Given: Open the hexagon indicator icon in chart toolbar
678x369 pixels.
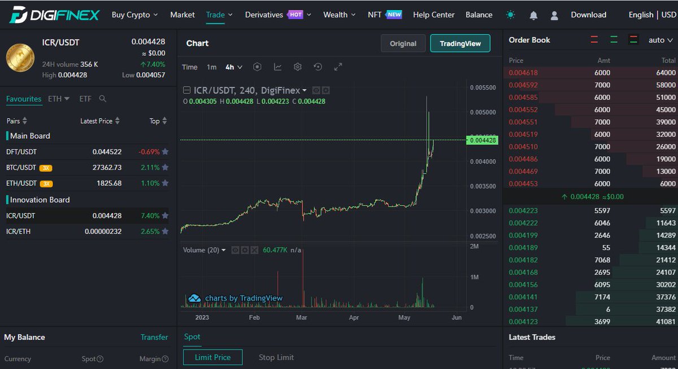Looking at the screenshot, I should pyautogui.click(x=258, y=67).
